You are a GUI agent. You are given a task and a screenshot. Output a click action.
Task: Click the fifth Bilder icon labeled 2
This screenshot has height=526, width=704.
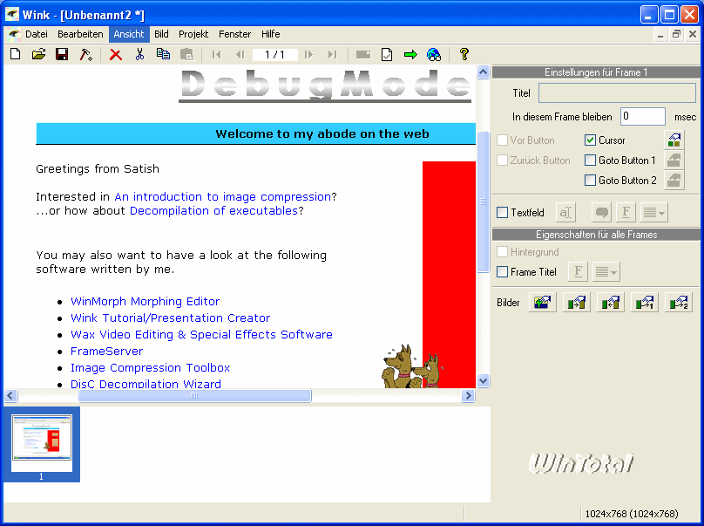click(x=679, y=303)
